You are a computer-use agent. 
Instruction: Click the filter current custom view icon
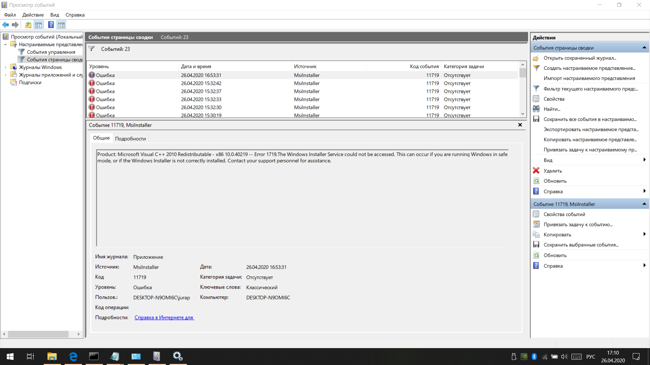(536, 89)
